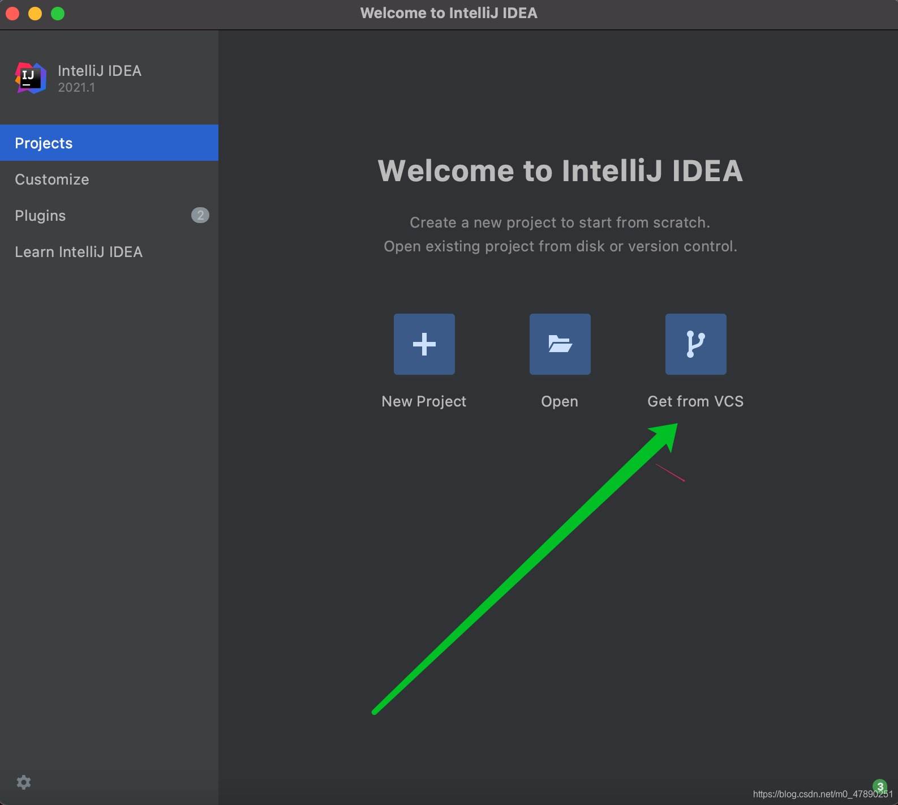Click the New Project label
Screen dimensions: 898x805
[x=424, y=401]
